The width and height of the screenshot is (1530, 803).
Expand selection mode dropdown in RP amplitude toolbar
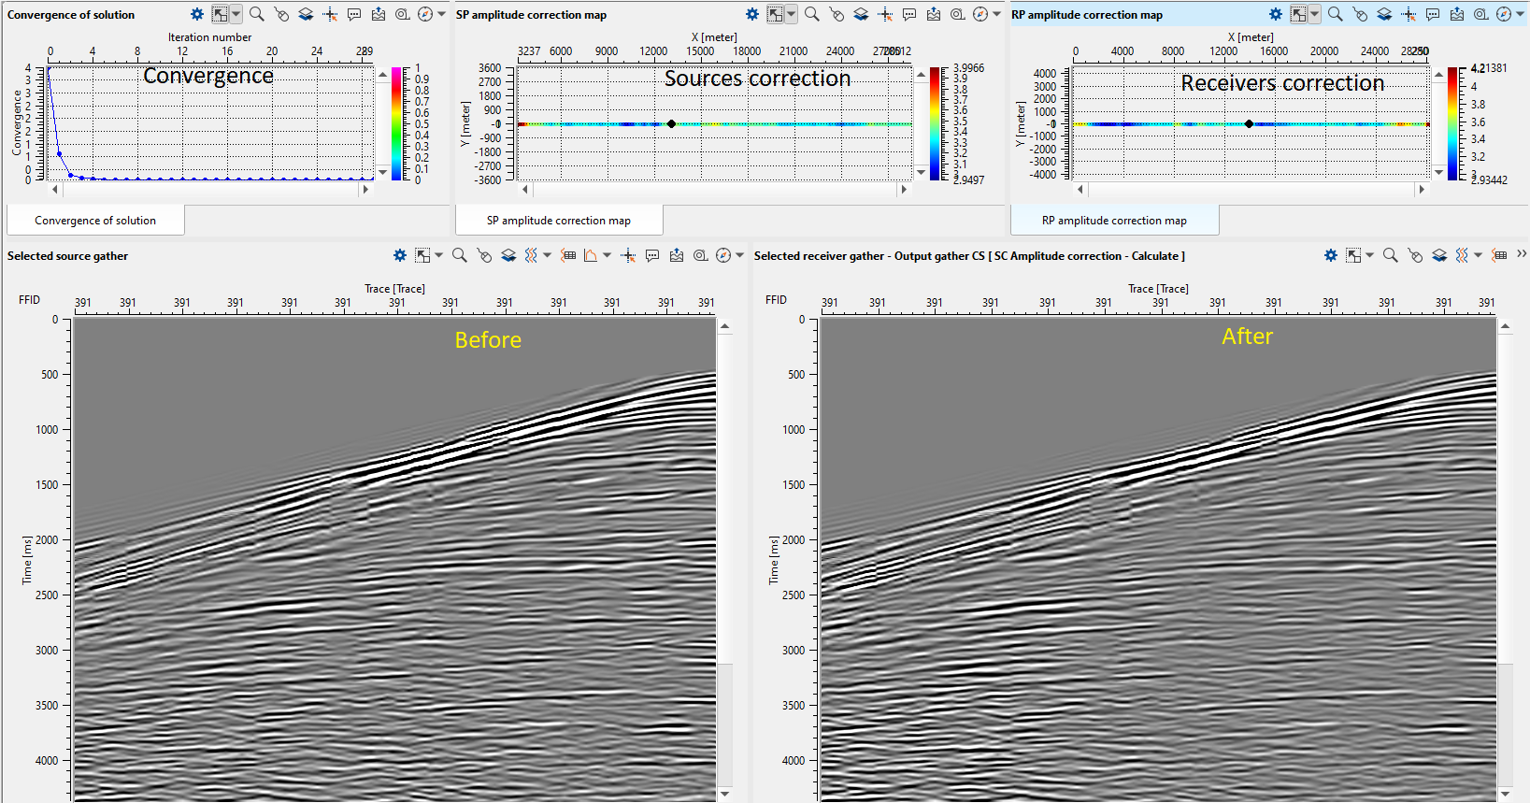[1315, 15]
